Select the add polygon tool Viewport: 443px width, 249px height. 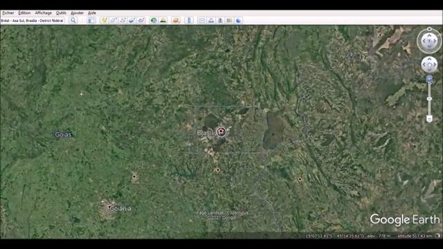pos(114,20)
